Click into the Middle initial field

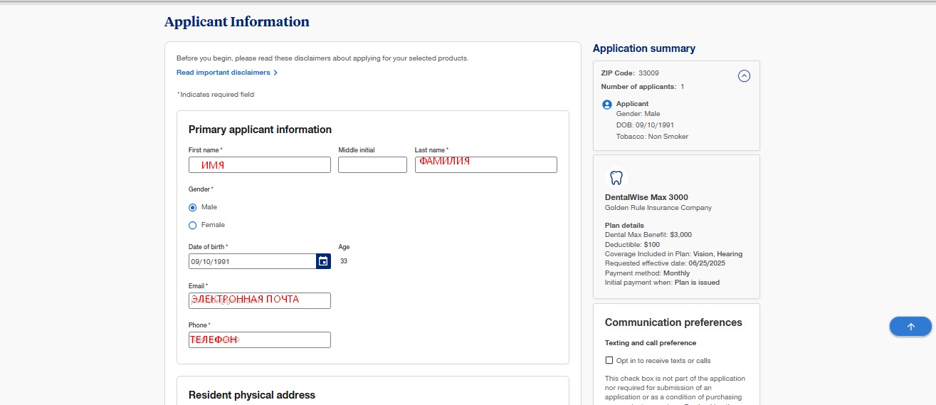click(372, 165)
